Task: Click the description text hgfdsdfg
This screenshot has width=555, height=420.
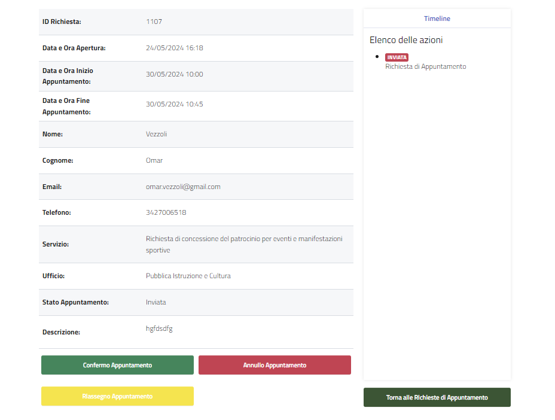Action: pos(159,328)
